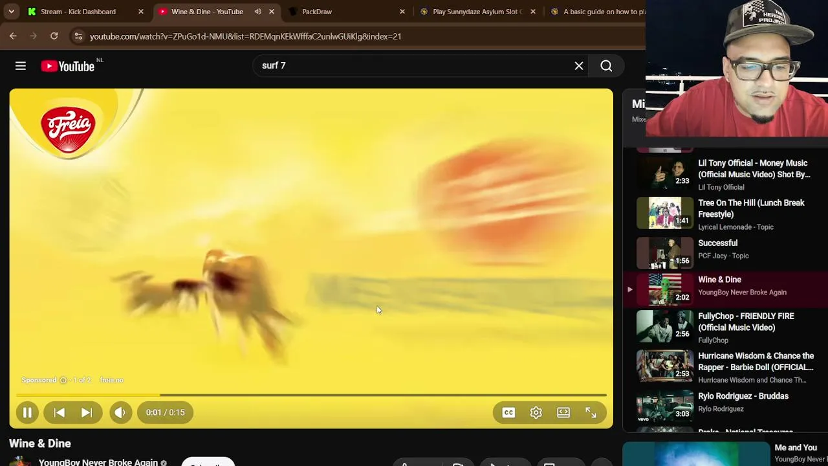Image resolution: width=828 pixels, height=466 pixels.
Task: Go back with the browser back arrow
Action: pyautogui.click(x=13, y=36)
